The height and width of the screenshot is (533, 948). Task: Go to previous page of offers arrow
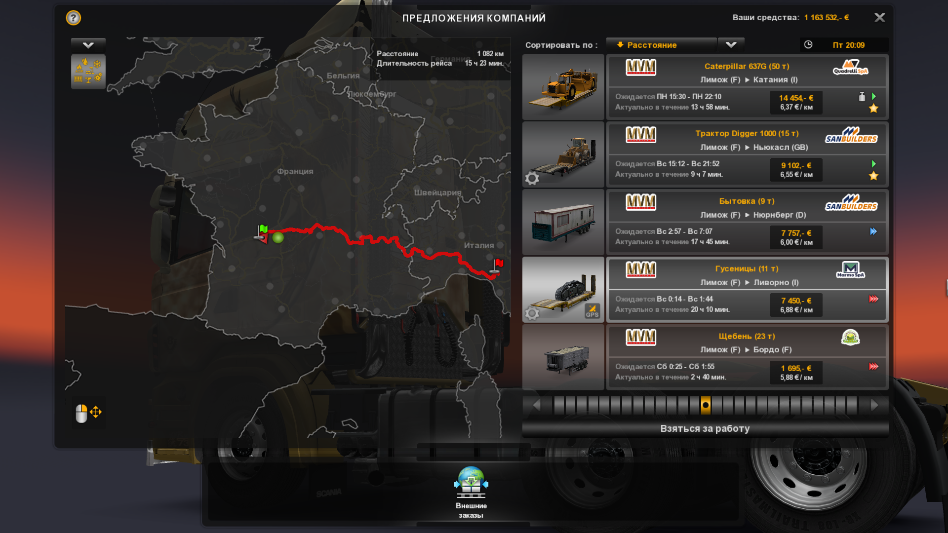537,405
